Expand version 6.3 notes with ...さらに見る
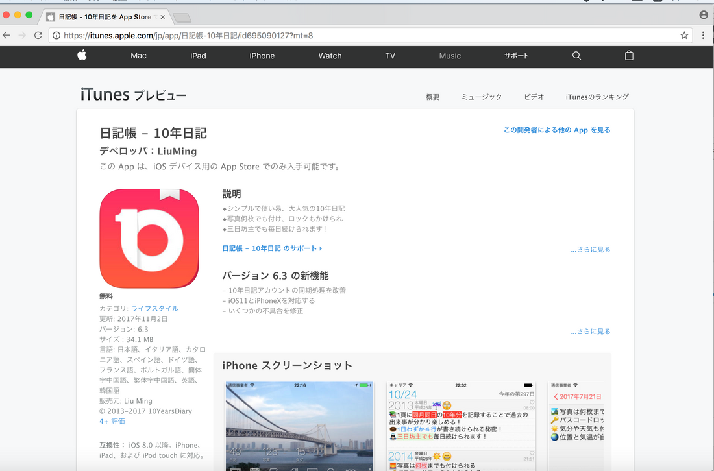This screenshot has width=714, height=471. 590,332
